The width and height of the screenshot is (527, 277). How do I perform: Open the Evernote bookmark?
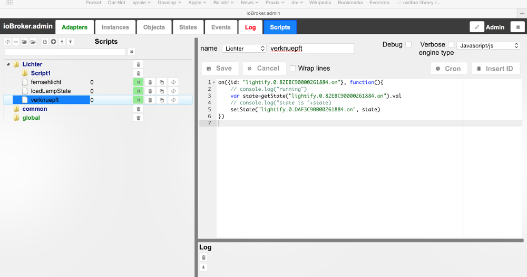pos(379,3)
